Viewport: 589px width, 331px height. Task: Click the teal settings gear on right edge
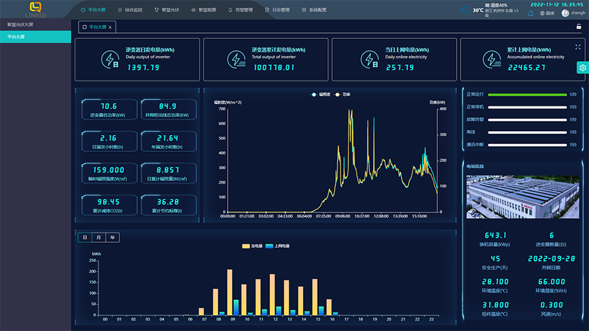583,67
